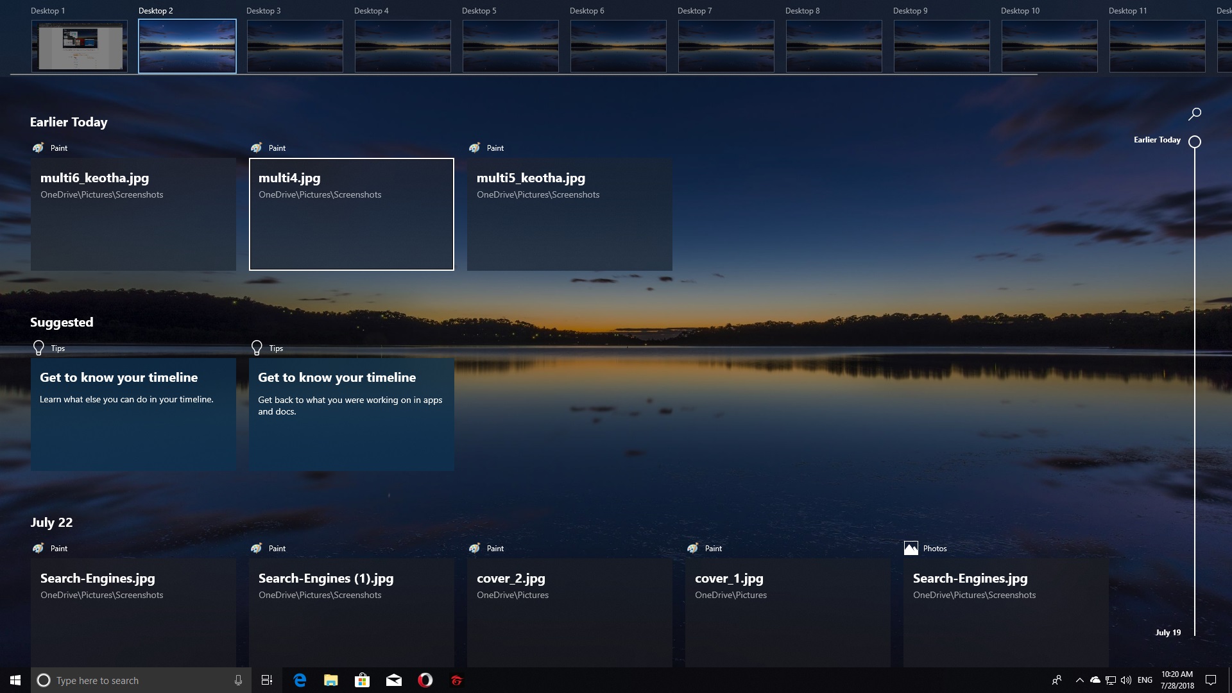Show hidden system tray icons

point(1079,680)
